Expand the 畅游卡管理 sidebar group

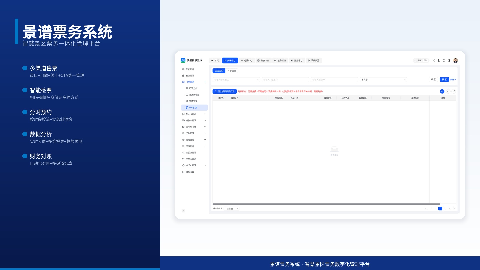pos(194,120)
